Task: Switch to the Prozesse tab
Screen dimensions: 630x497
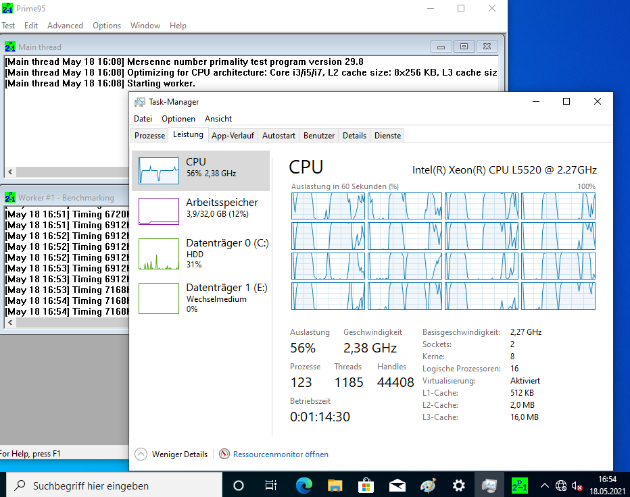Action: click(x=149, y=136)
